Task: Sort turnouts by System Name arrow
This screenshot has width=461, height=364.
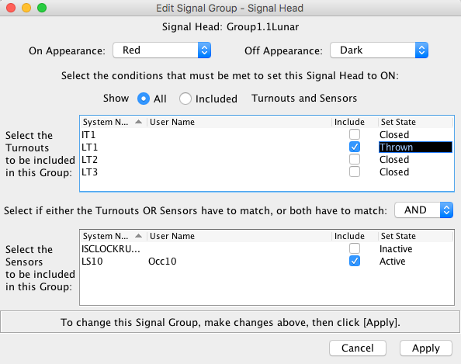Action: [x=138, y=122]
